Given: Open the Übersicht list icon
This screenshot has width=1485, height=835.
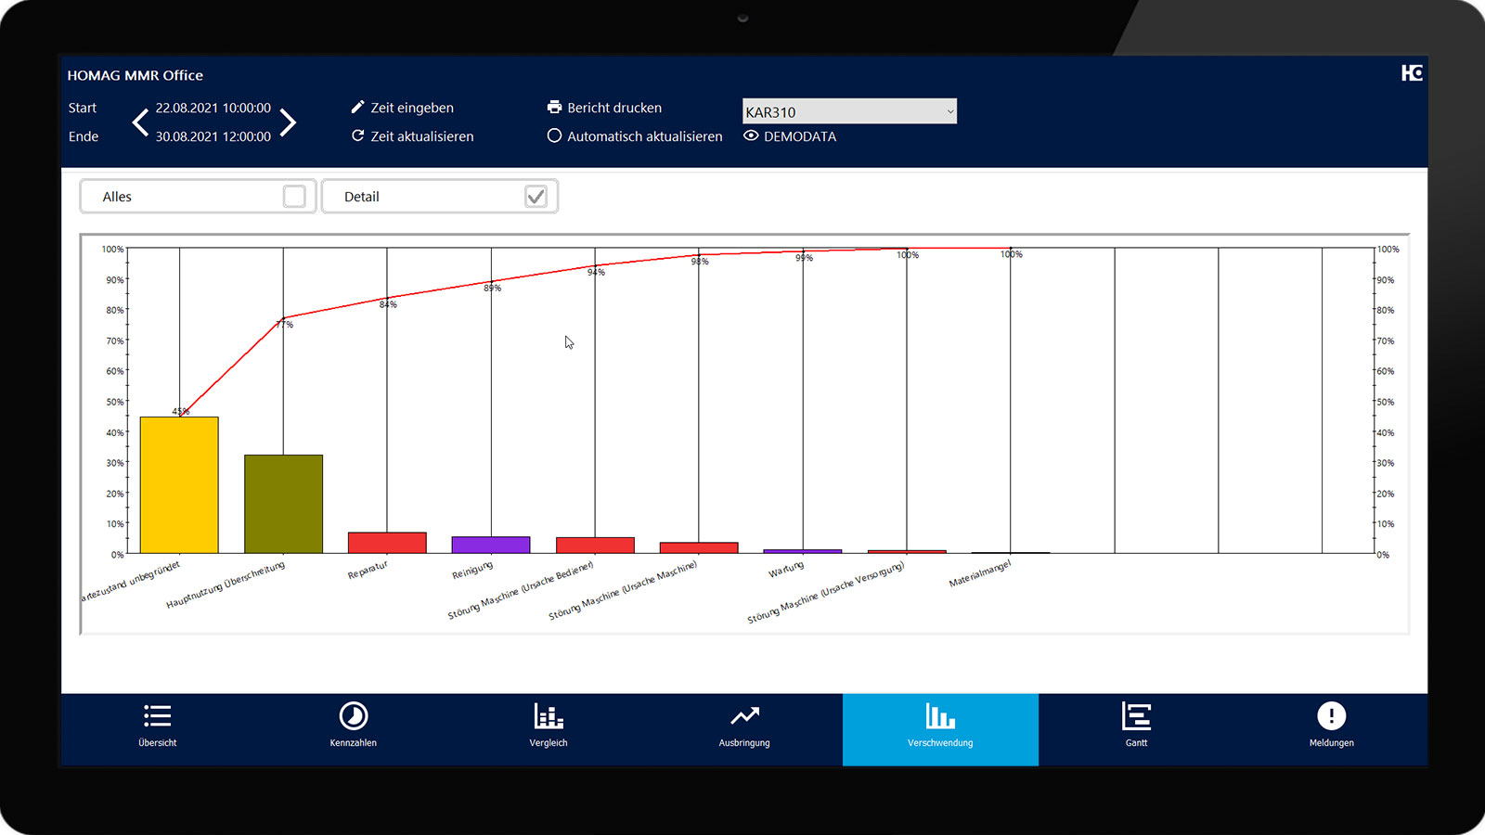Looking at the screenshot, I should pyautogui.click(x=157, y=717).
